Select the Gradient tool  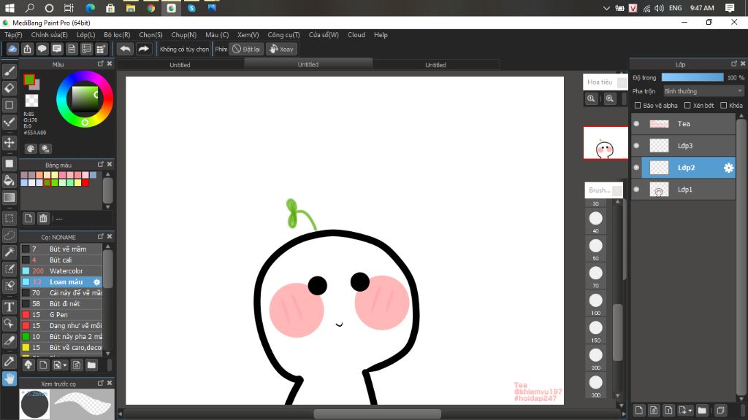tap(9, 198)
